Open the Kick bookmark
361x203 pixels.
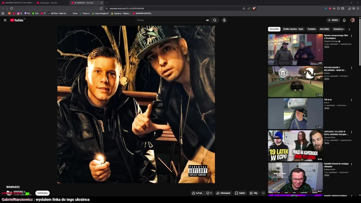coord(35,13)
